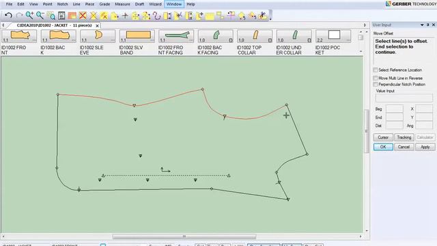Click the orange overlapping-pieces icon
The width and height of the screenshot is (437, 246).
[x=72, y=16]
